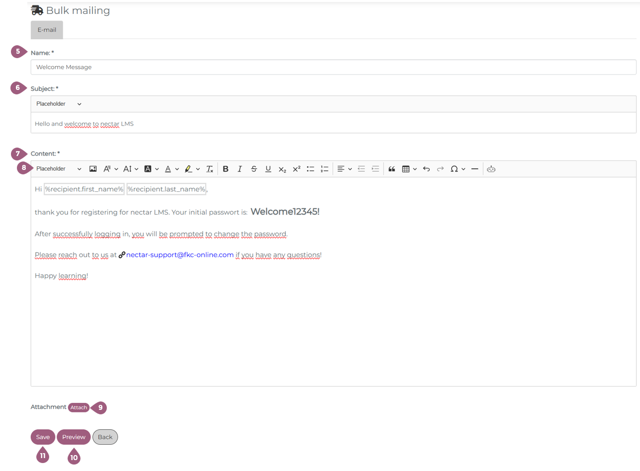Switch to the E-mail tab
Viewport: 640px width, 471px height.
47,30
